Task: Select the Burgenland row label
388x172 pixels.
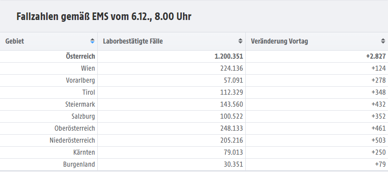Action: tap(79, 164)
